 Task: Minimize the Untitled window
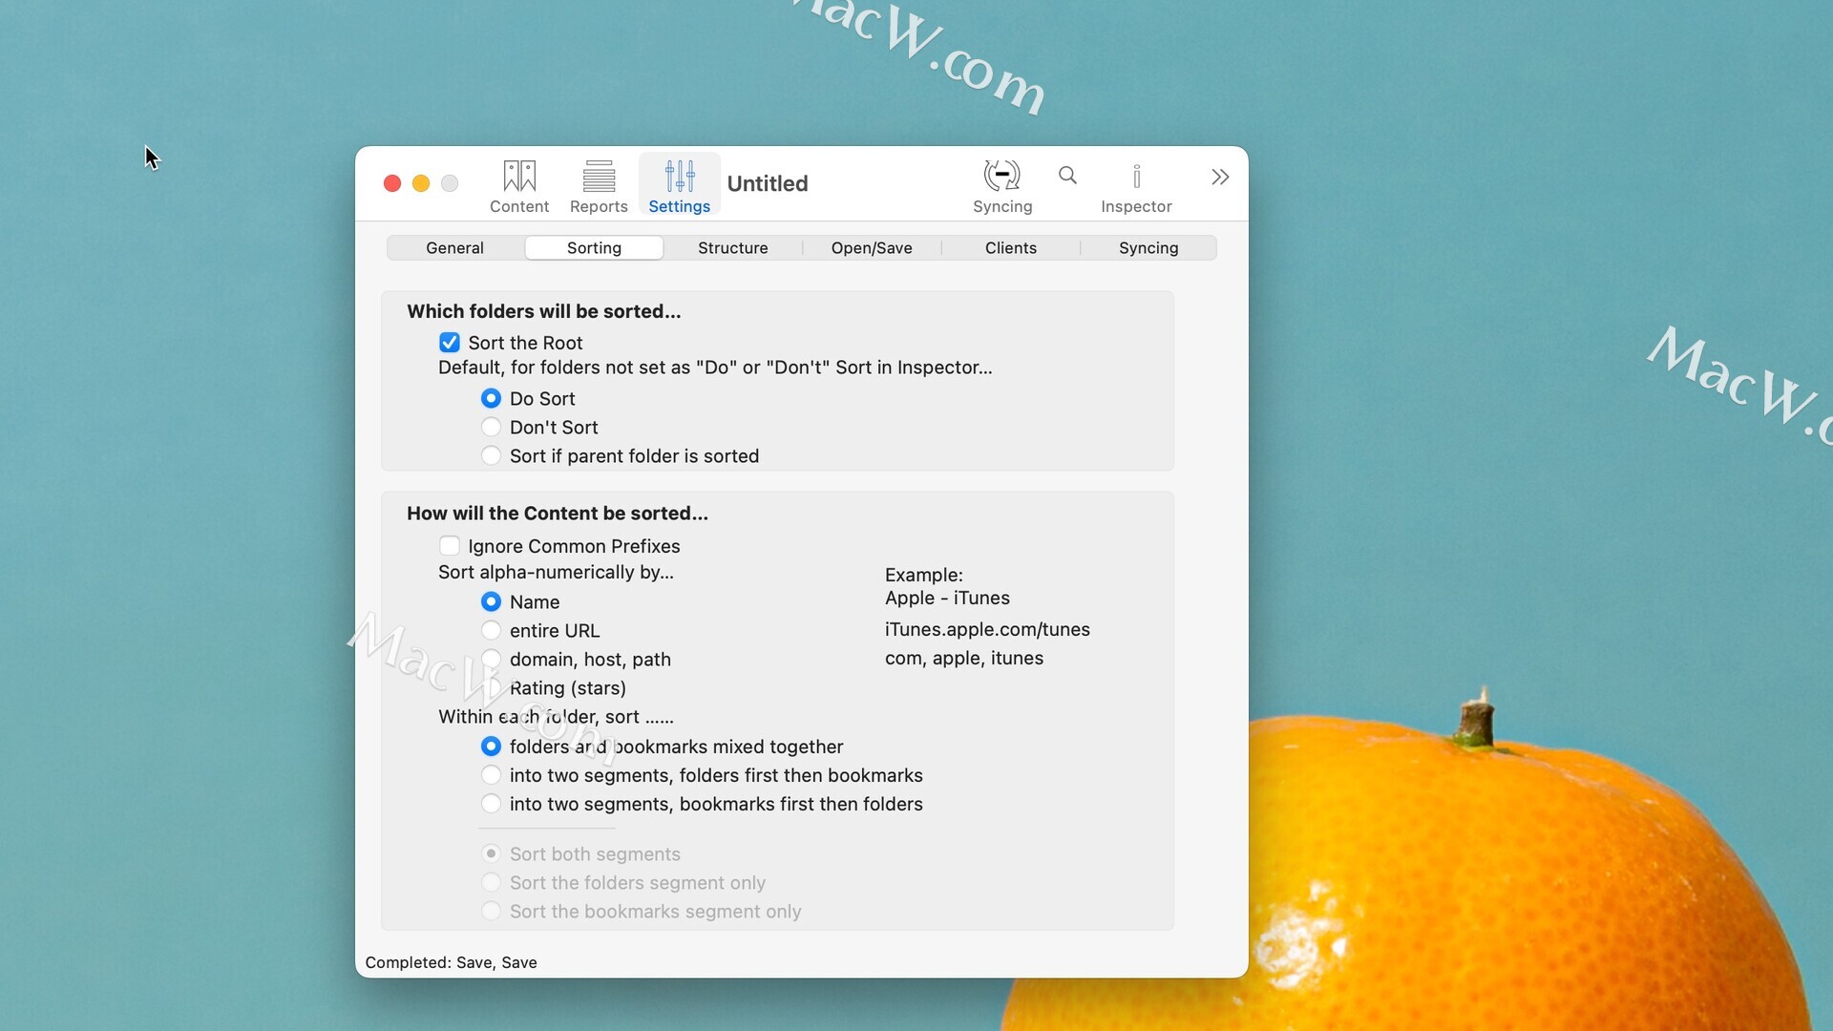421,183
